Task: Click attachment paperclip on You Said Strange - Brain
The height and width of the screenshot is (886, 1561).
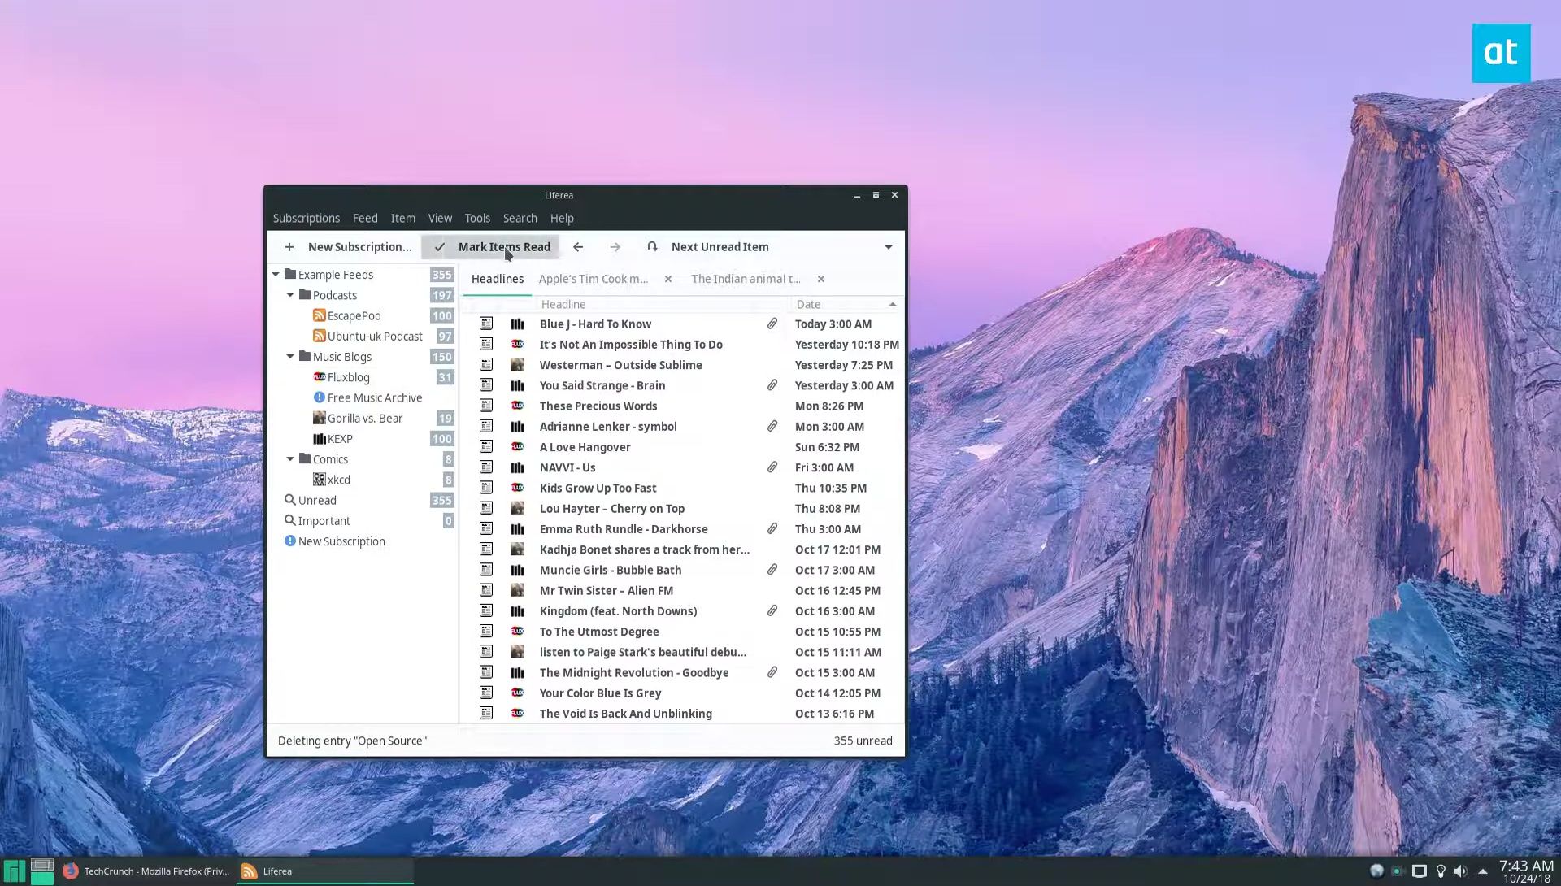Action: 772,385
